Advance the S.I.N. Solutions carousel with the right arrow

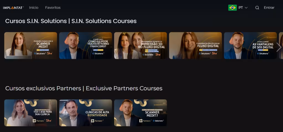[279, 47]
